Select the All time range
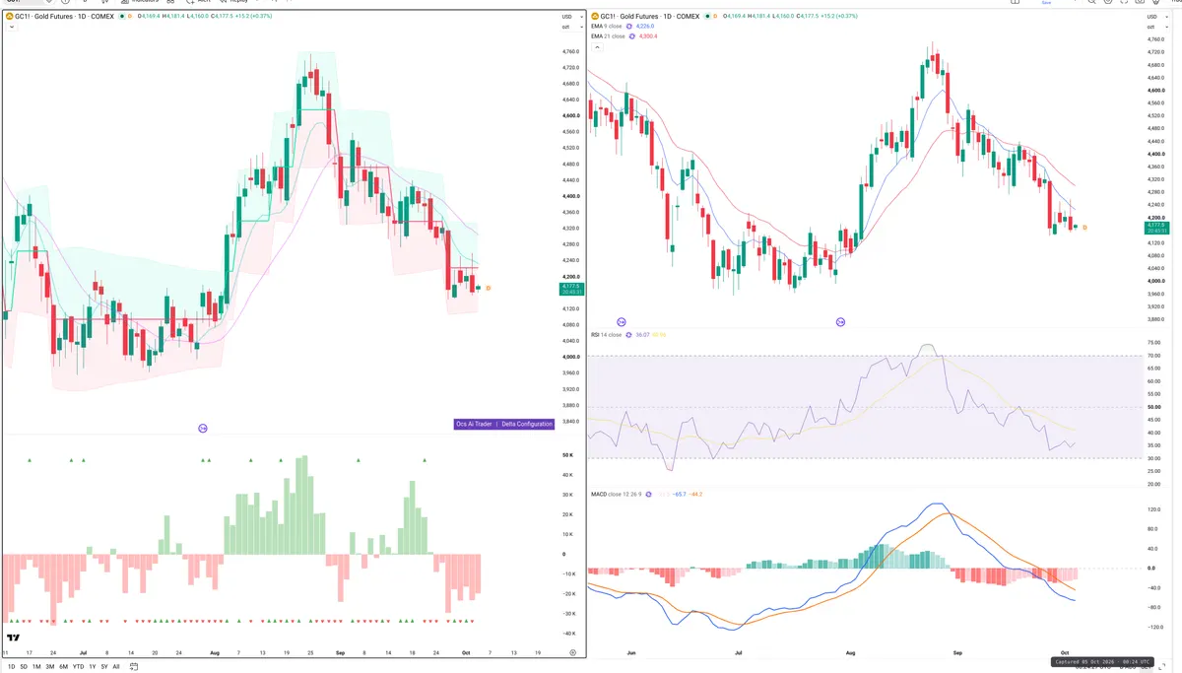 (116, 667)
